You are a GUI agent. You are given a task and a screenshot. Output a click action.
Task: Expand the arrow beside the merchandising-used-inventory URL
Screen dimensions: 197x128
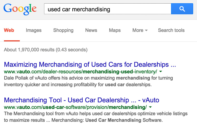pos(160,72)
